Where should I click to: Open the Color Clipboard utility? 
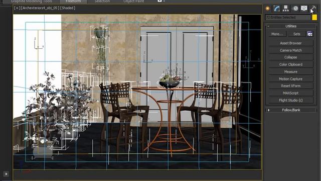(291, 64)
